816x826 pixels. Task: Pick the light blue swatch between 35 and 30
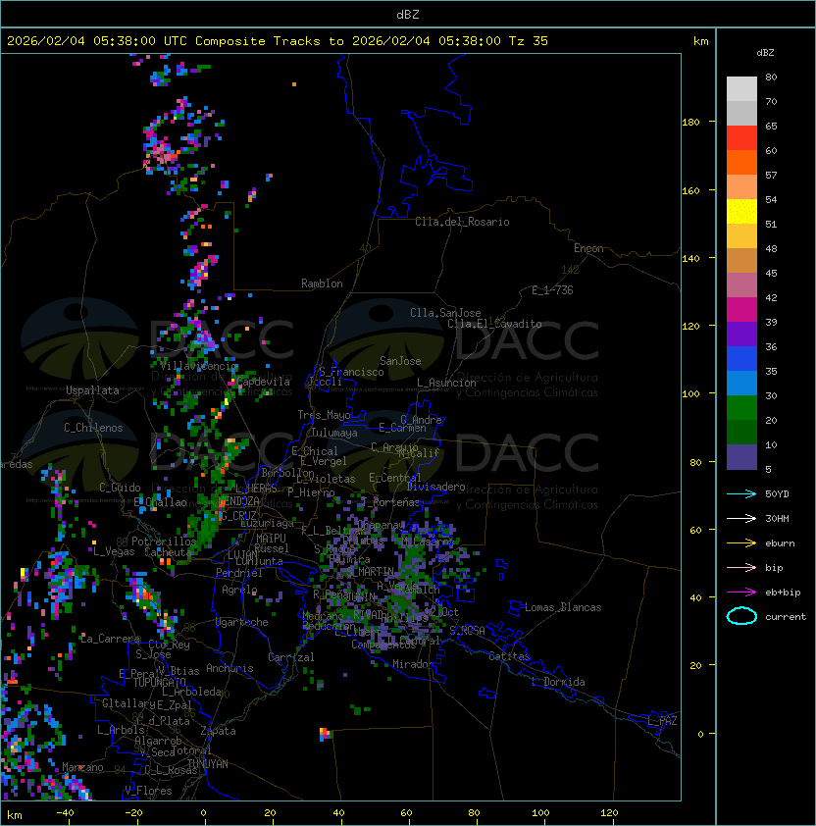point(741,383)
